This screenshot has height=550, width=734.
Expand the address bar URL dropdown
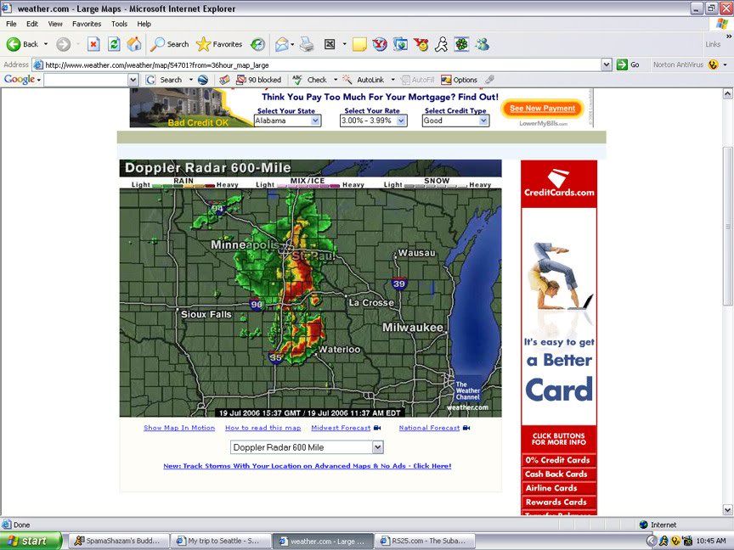click(x=607, y=65)
